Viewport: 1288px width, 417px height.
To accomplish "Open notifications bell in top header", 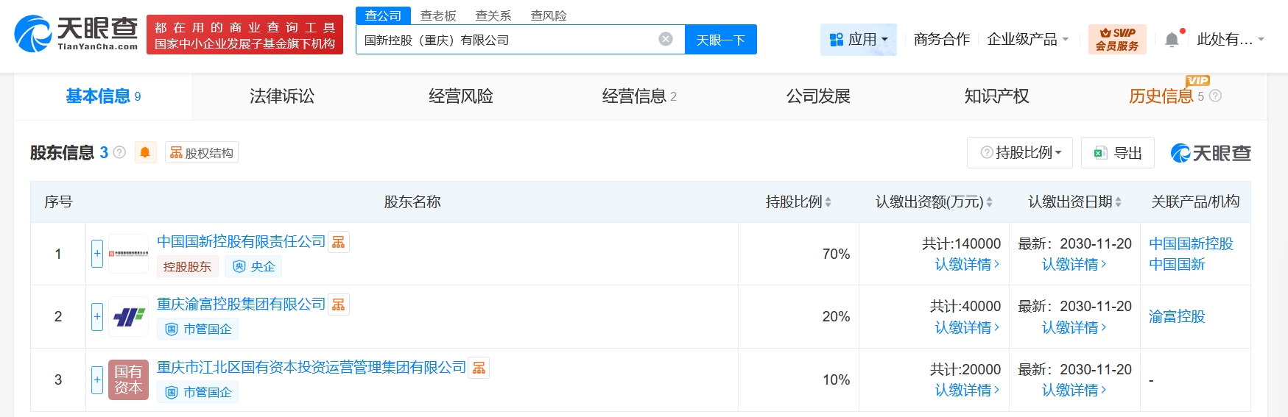I will 1172,40.
